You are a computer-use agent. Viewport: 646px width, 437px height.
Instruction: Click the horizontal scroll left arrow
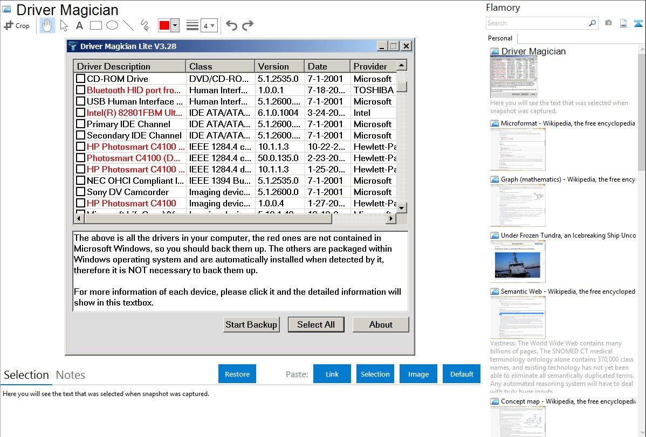coord(79,219)
